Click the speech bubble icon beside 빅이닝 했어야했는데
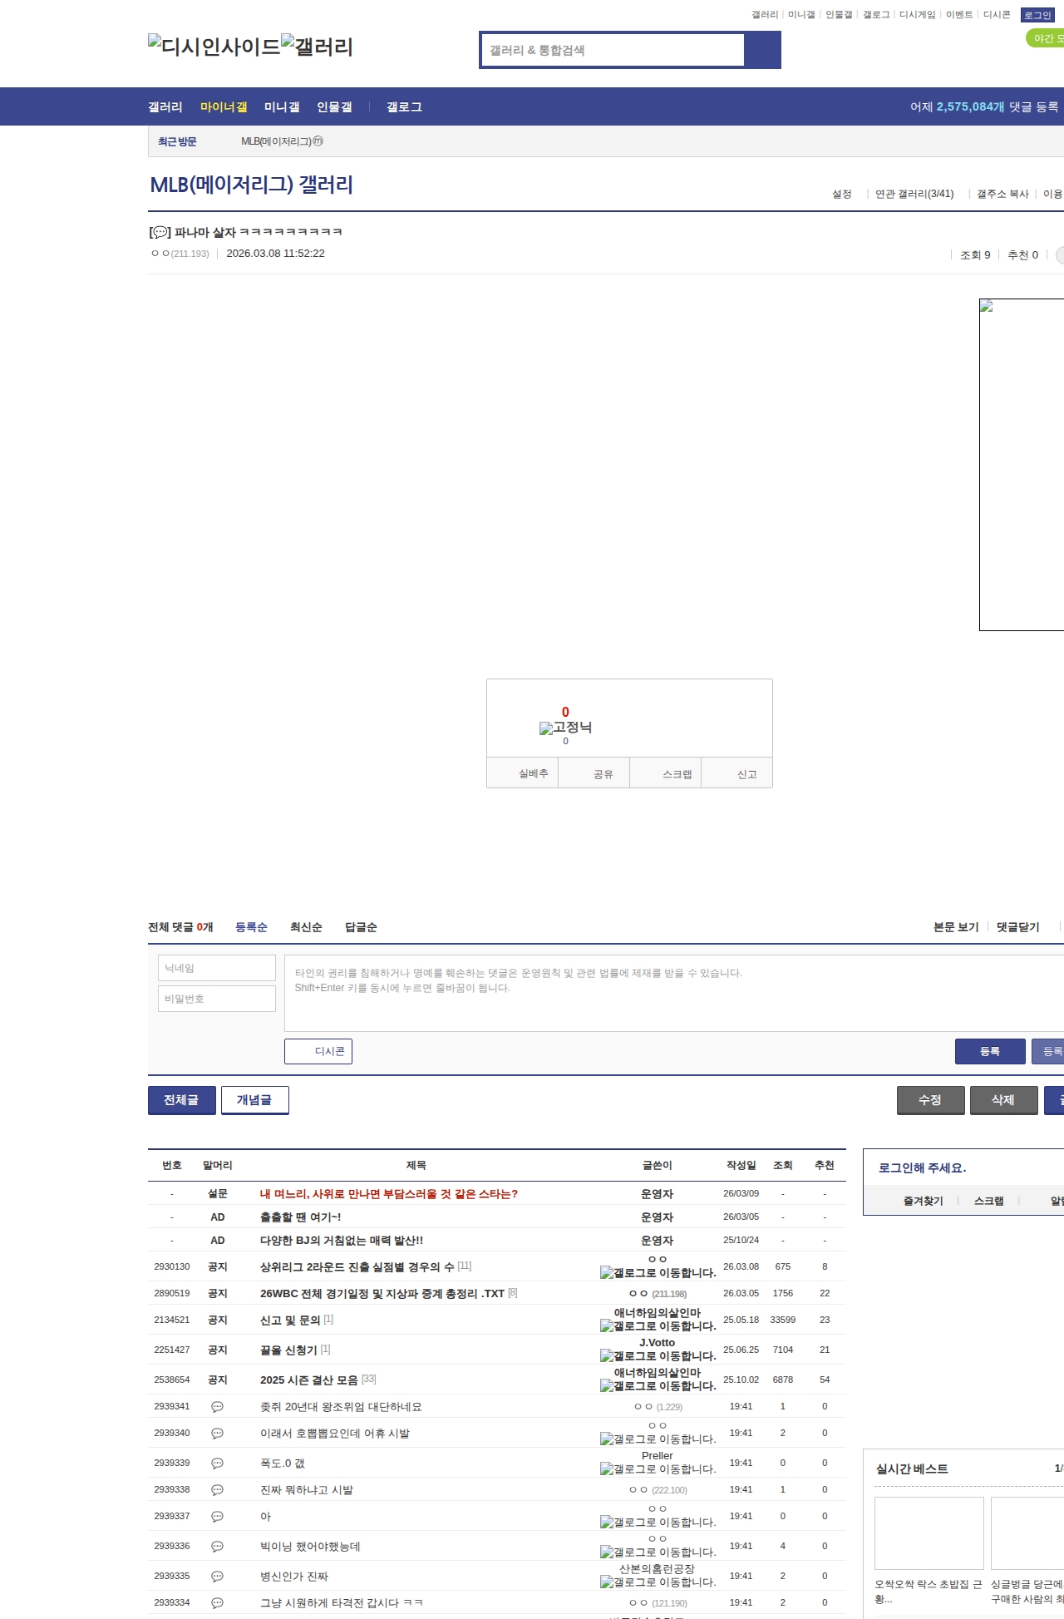 [x=217, y=1546]
